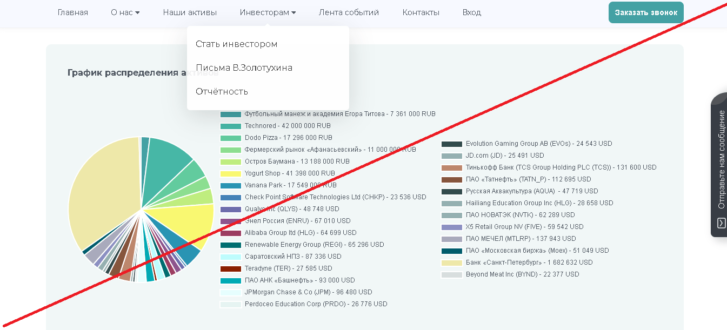Toggle JPMorgan Chase & Co legend swatch

click(231, 292)
